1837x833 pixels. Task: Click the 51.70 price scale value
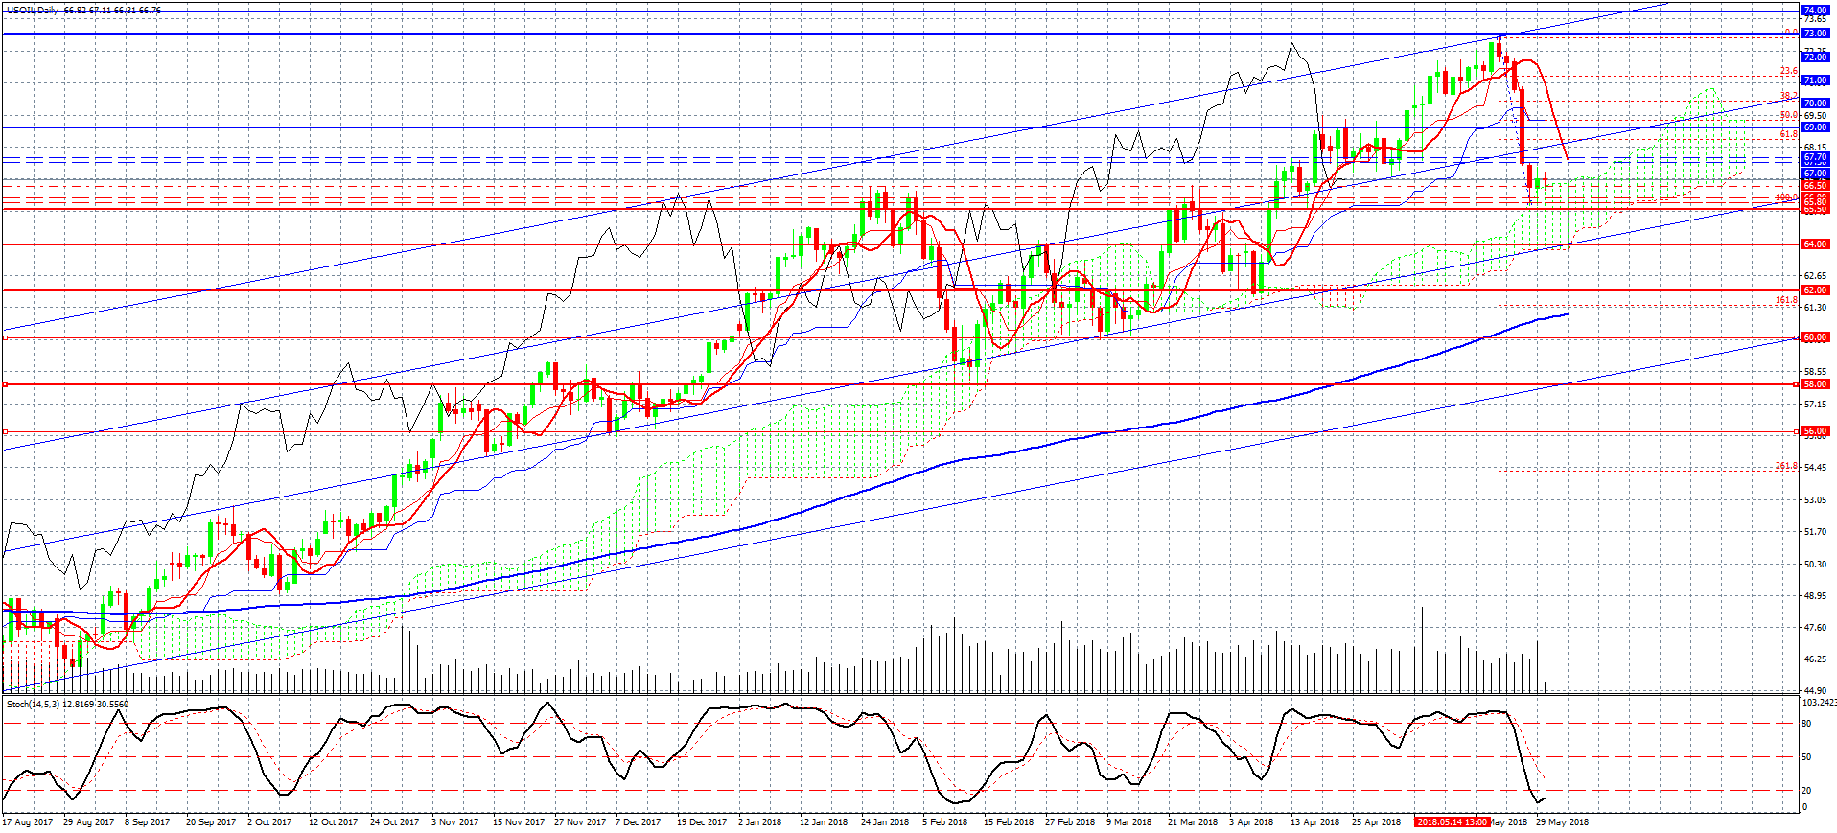[x=1815, y=532]
